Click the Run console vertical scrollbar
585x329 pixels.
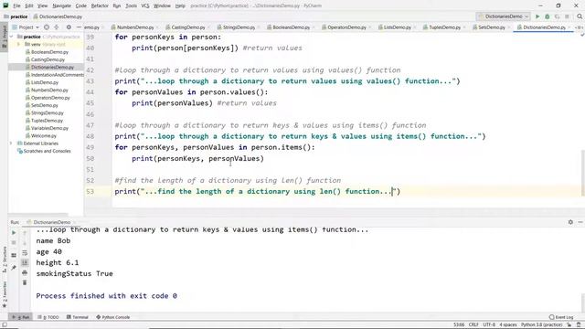click(x=582, y=302)
